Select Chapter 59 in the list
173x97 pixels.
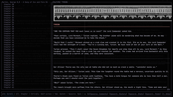(9, 74)
